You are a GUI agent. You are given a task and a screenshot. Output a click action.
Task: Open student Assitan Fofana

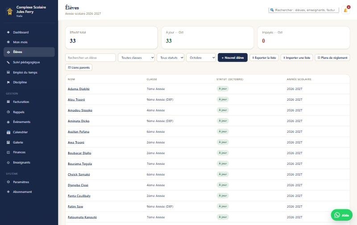(x=79, y=131)
